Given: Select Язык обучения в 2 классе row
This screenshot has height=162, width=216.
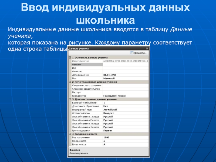Looking at the screenshot, I should 86,120.
